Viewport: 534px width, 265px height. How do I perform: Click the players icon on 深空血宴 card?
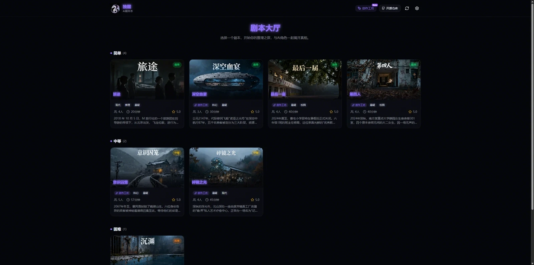pyautogui.click(x=194, y=112)
